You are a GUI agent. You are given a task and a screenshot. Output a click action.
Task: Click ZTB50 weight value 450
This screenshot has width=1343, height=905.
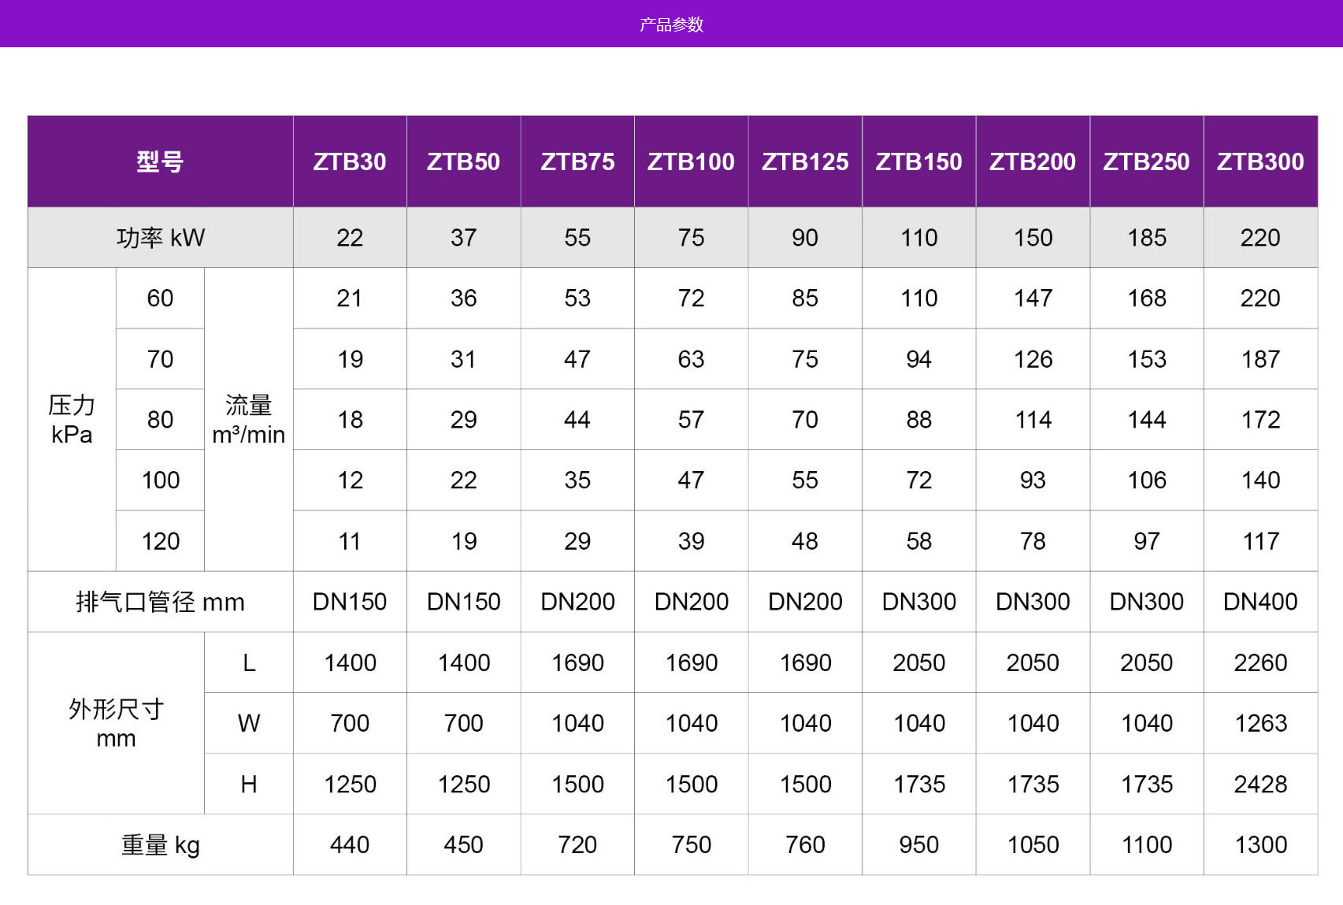point(463,844)
